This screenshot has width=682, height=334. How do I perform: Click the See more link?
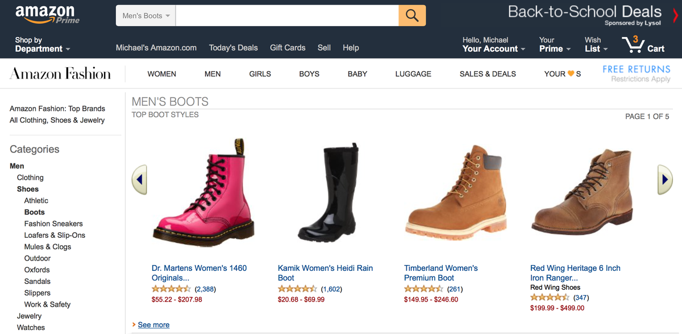153,325
